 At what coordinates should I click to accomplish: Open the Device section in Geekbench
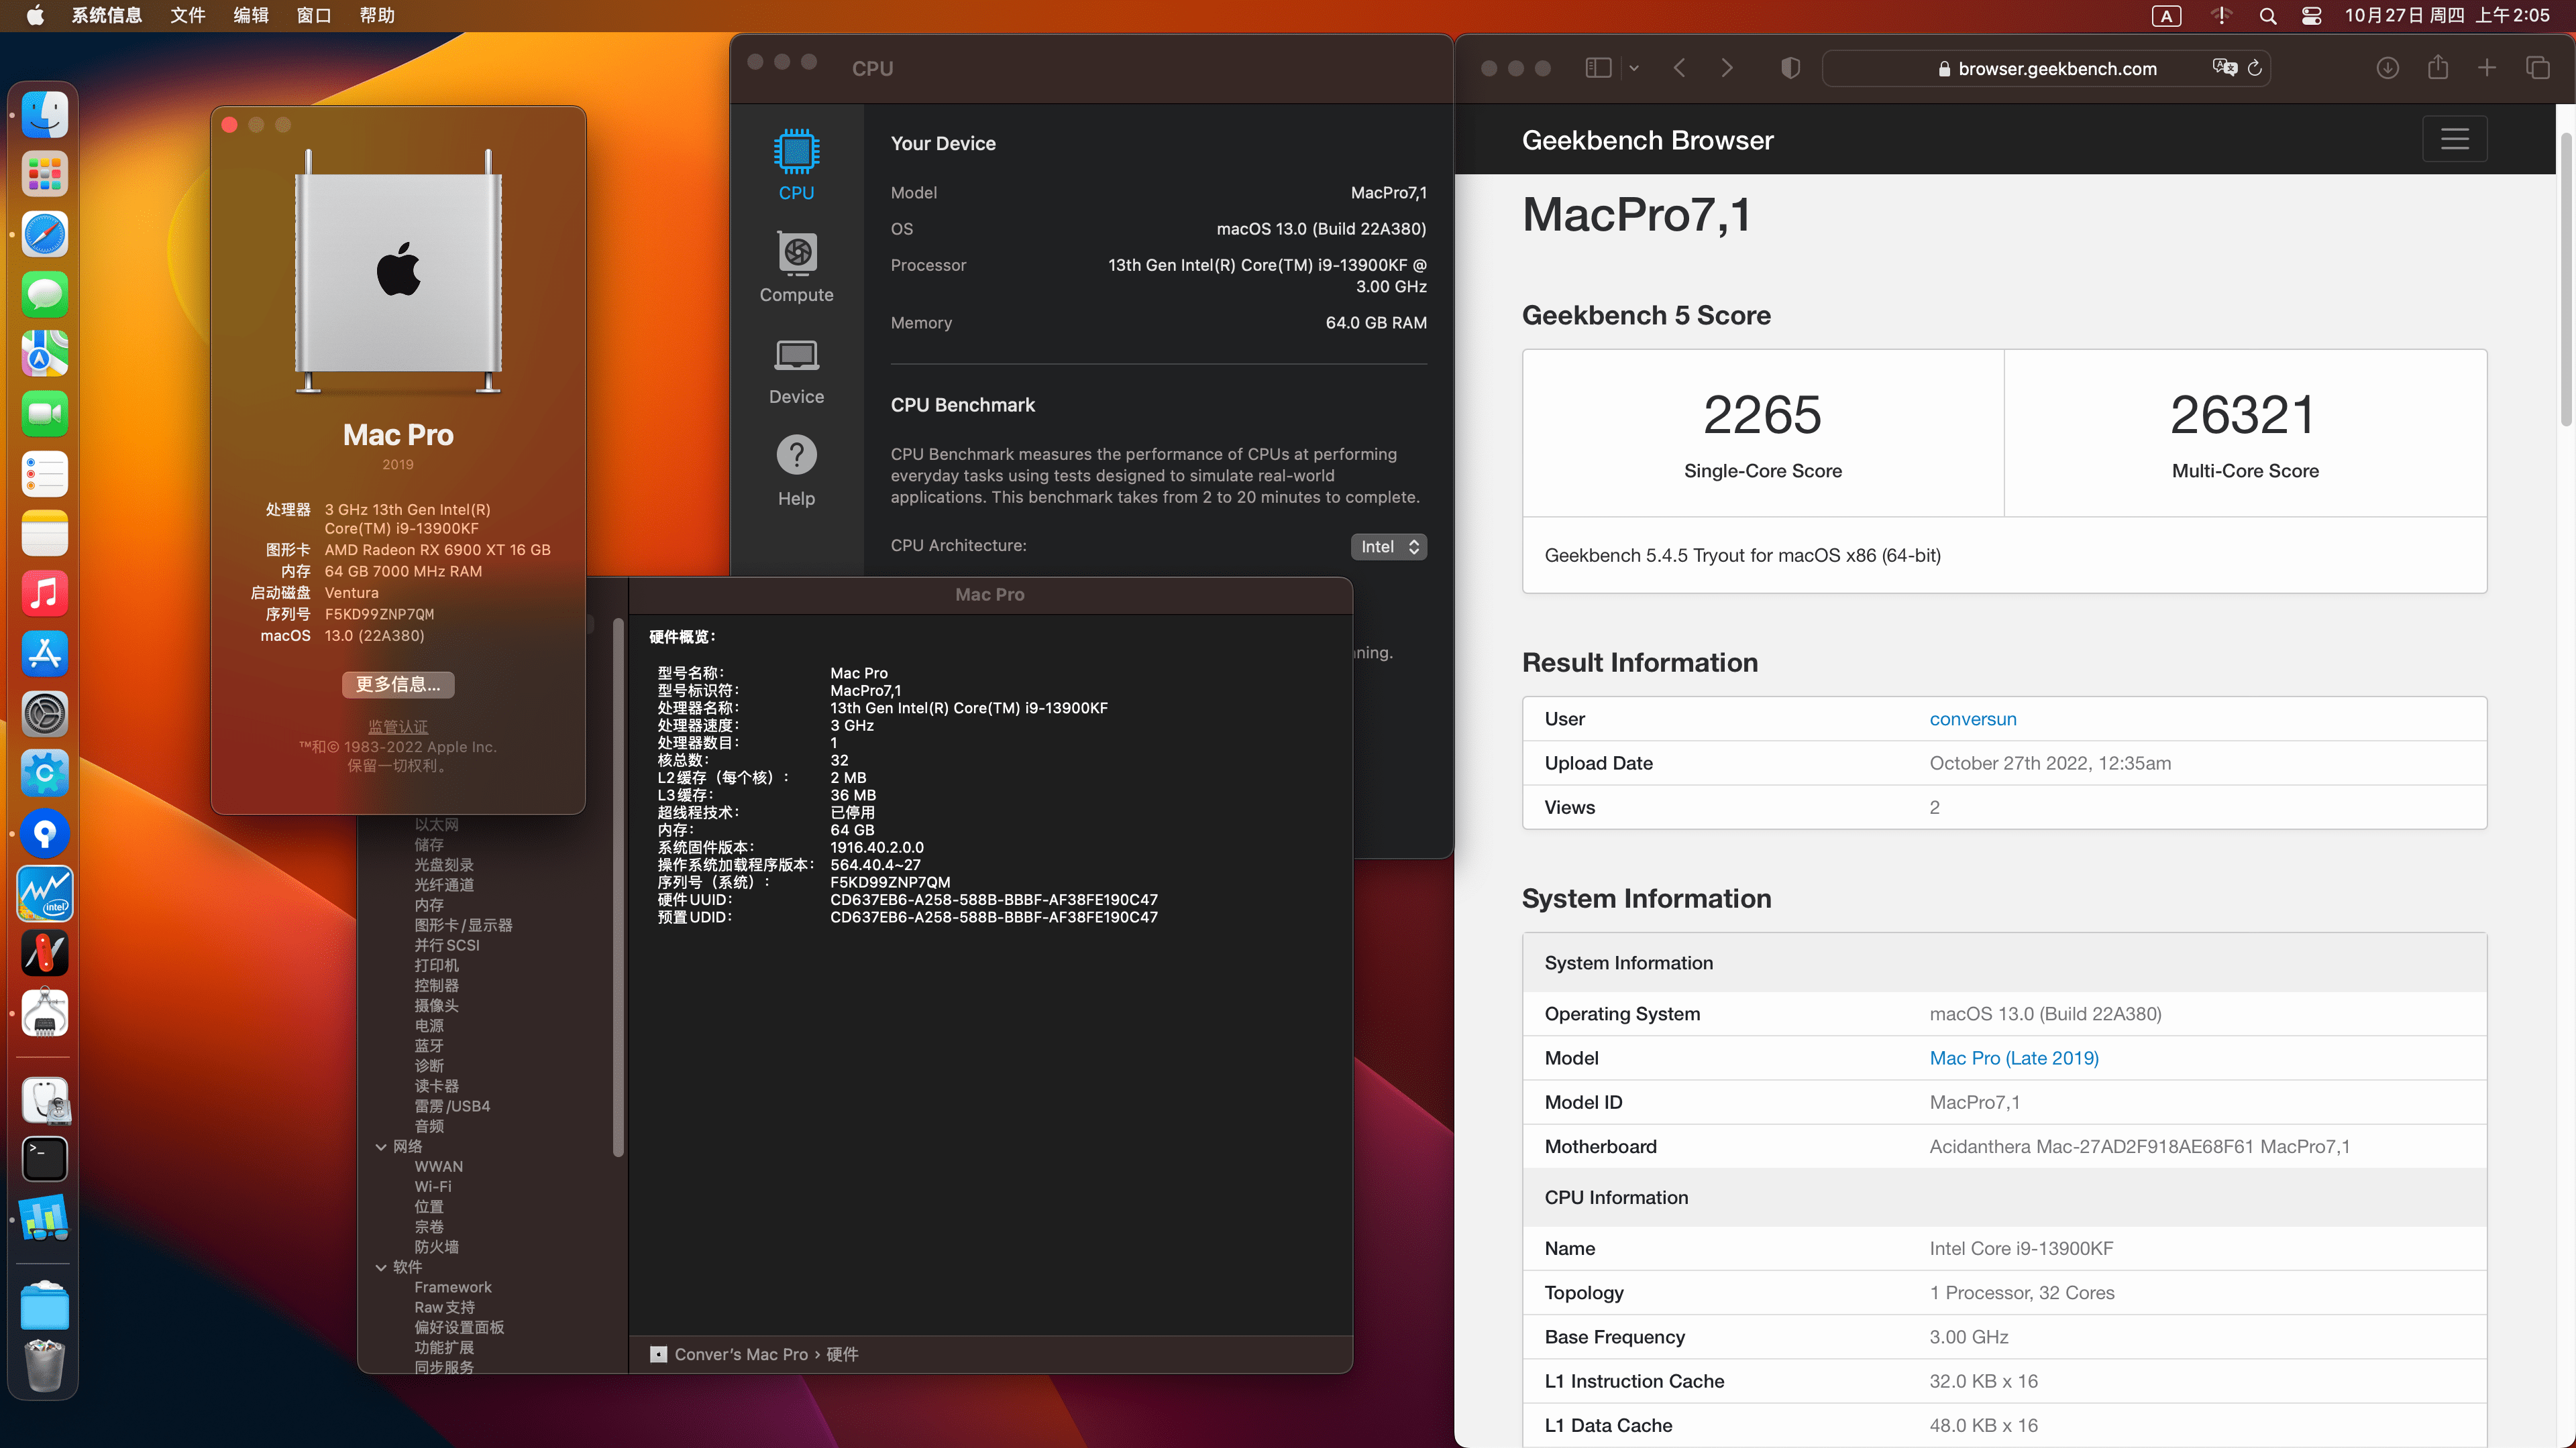coord(796,371)
